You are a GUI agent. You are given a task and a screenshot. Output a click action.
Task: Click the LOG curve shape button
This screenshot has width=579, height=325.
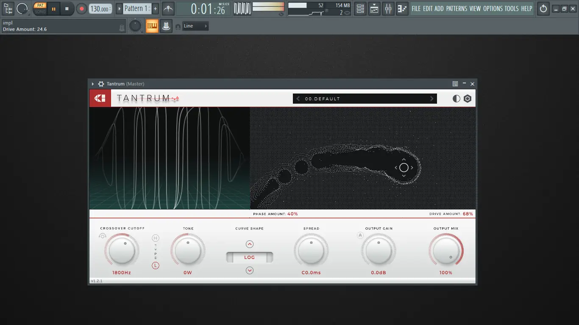click(x=250, y=257)
